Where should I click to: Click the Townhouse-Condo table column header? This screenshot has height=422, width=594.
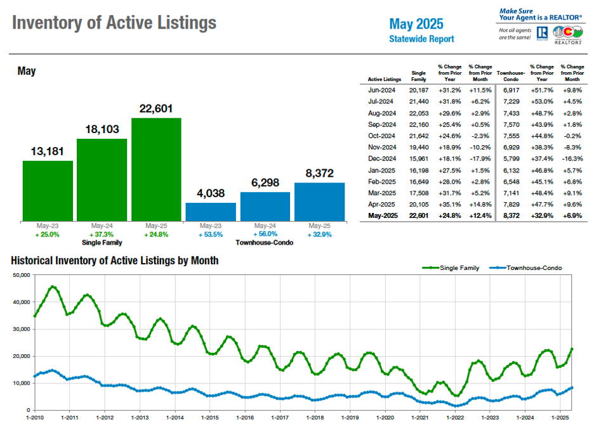(x=510, y=76)
